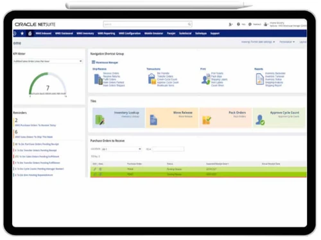Click the Status column header

pyautogui.click(x=170, y=164)
